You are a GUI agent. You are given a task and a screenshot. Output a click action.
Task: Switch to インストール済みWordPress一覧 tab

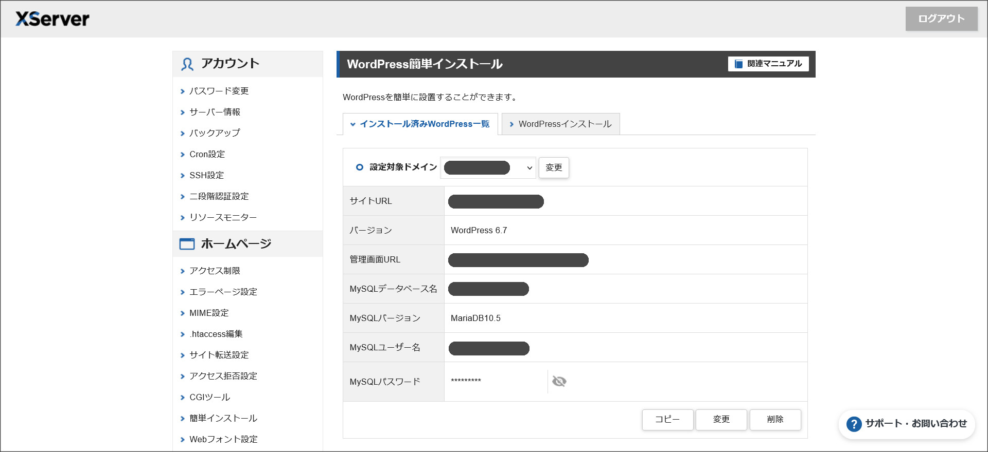coord(420,124)
